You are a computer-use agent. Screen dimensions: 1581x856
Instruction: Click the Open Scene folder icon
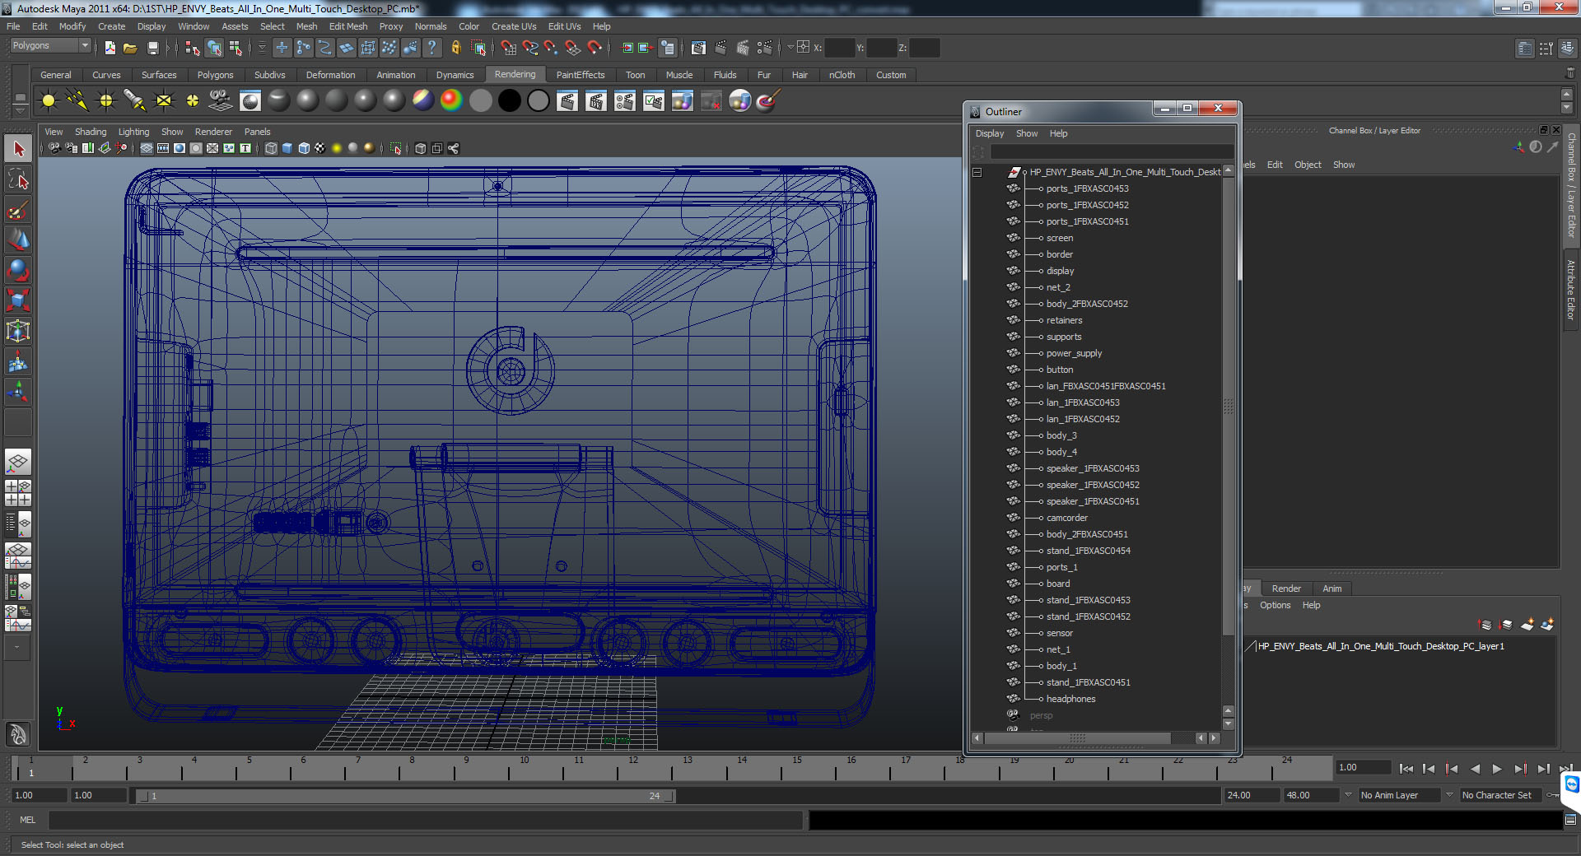pyautogui.click(x=130, y=48)
